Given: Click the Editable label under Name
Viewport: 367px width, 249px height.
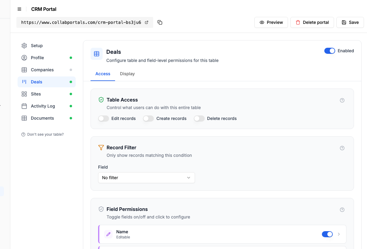Looking at the screenshot, I should pyautogui.click(x=123, y=237).
